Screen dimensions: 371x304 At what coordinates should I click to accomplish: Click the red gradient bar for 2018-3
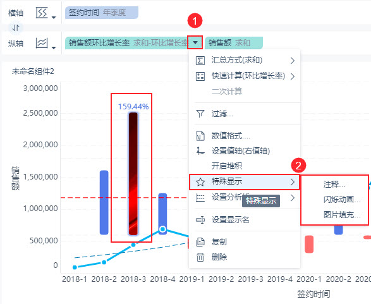pos(133,174)
